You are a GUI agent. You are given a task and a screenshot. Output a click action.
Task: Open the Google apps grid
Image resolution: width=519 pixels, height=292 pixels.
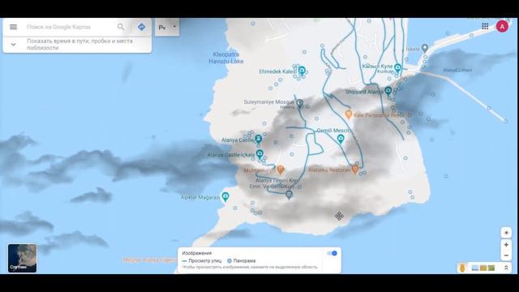click(485, 26)
